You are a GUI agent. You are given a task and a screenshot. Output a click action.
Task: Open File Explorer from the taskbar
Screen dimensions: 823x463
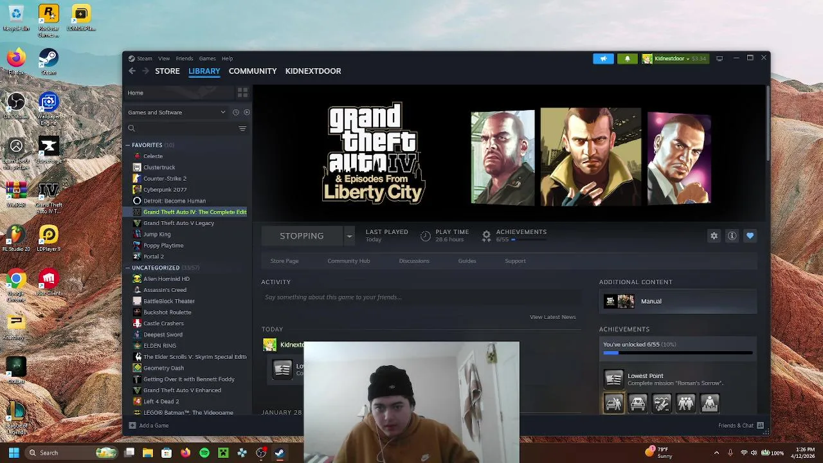click(x=148, y=453)
